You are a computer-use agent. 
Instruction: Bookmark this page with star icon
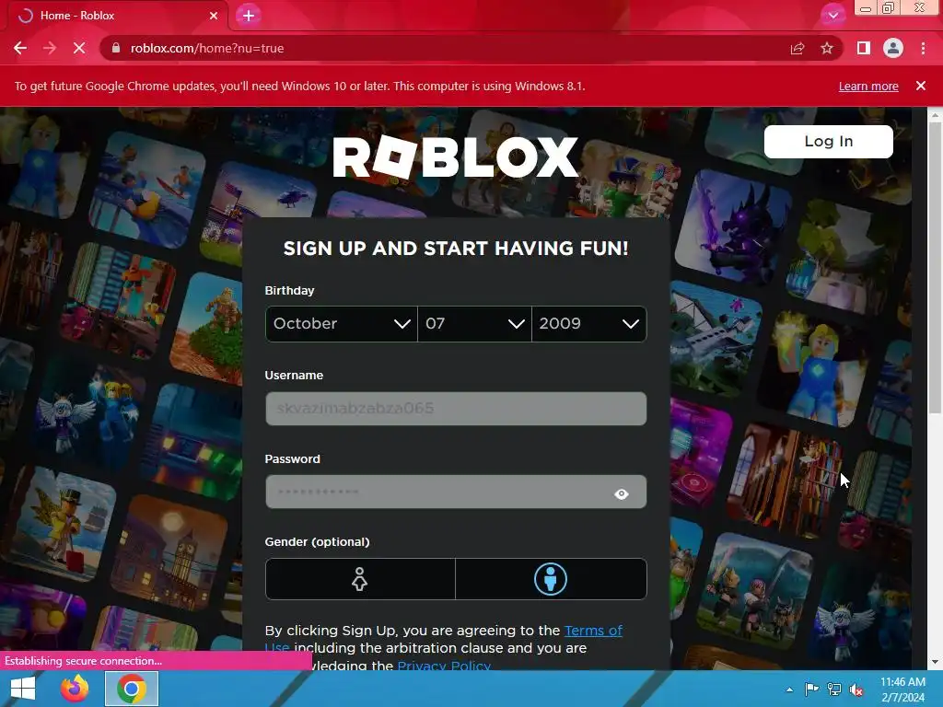[827, 48]
